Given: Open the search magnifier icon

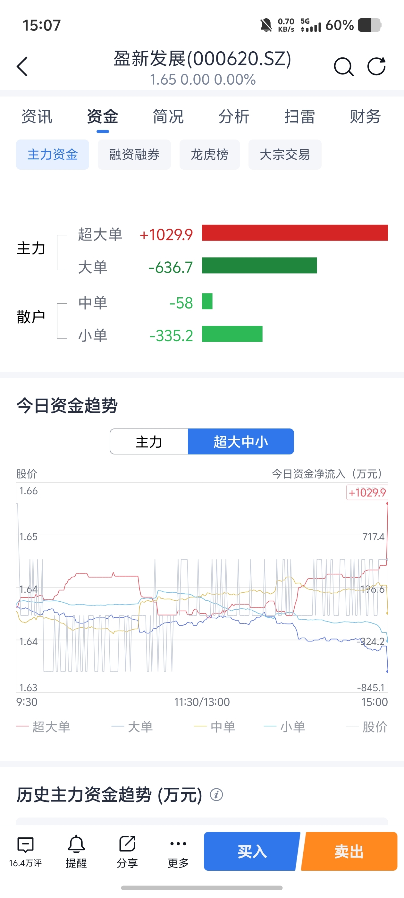Looking at the screenshot, I should click(344, 66).
